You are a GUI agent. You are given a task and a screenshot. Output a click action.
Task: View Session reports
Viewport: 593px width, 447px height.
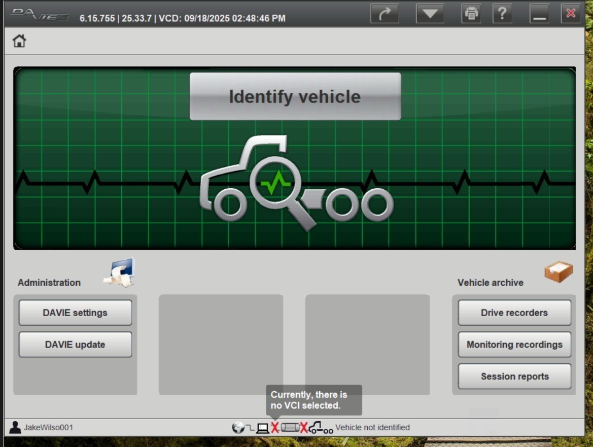click(514, 376)
